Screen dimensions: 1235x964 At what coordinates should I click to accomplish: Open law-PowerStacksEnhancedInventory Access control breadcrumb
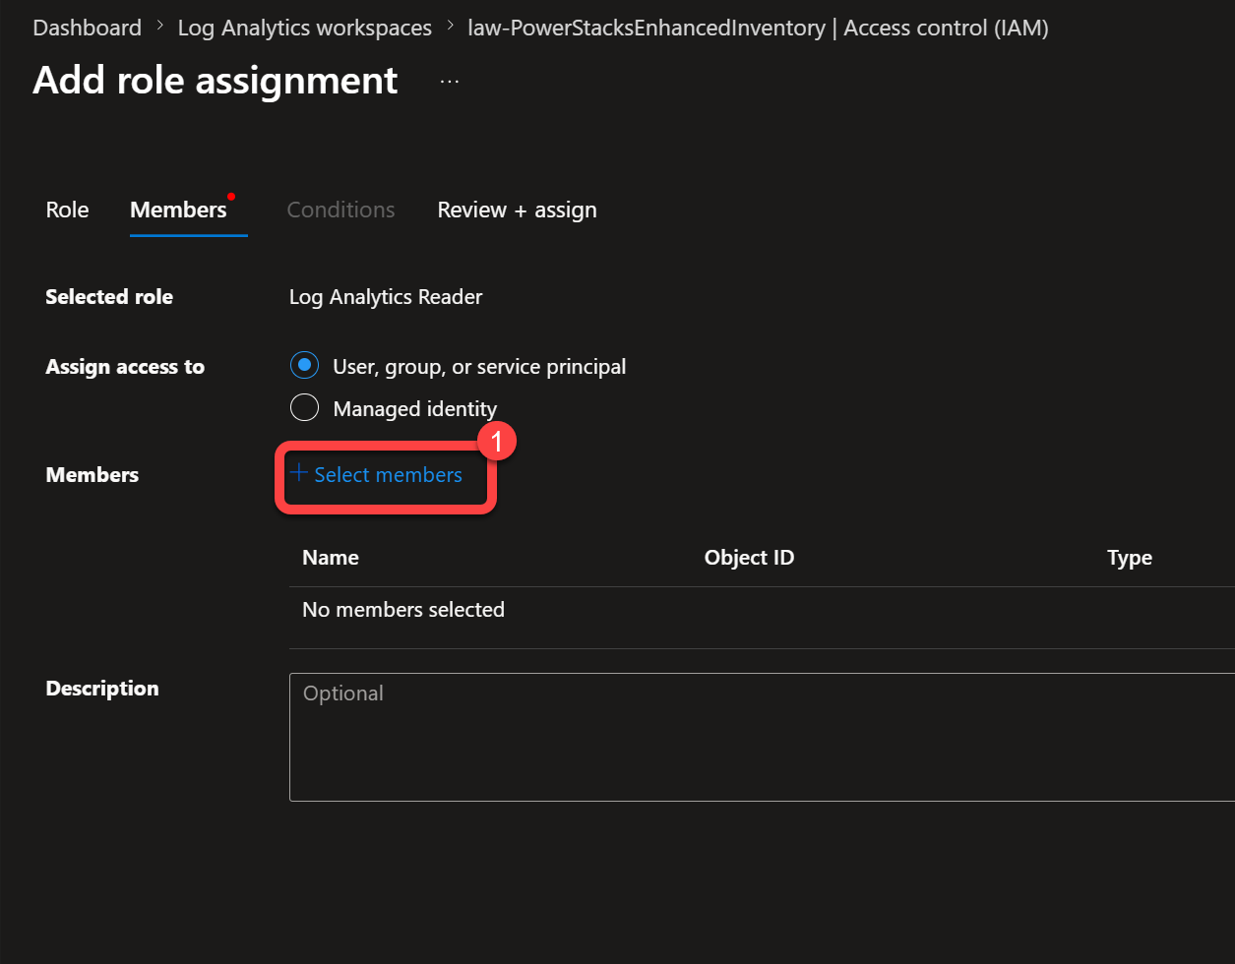[759, 28]
